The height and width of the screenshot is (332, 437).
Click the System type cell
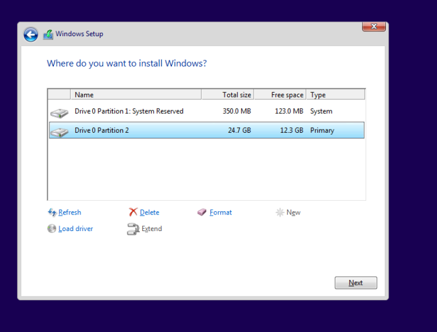(x=321, y=111)
